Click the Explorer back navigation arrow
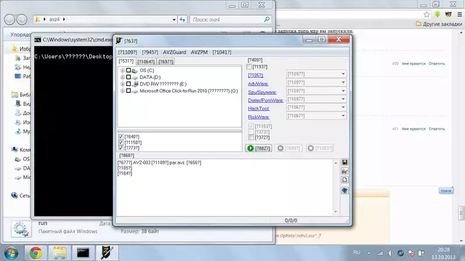 coord(9,20)
